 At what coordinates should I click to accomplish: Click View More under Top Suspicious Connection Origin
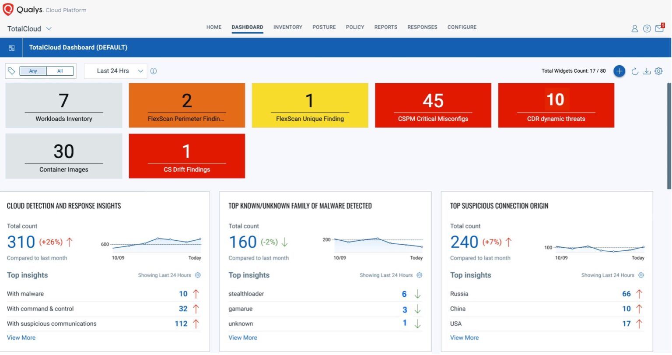(x=464, y=337)
